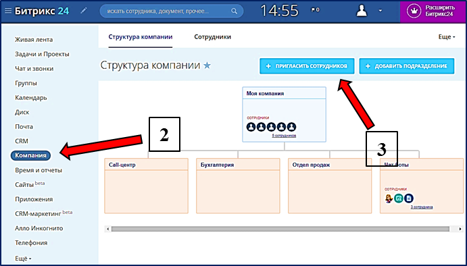Switch to the Сотрудники tab
This screenshot has height=266, width=467.
(213, 37)
